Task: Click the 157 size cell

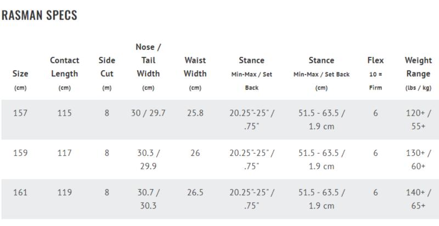Action: coord(20,113)
